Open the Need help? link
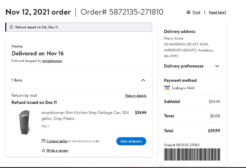Image resolution: width=246 pixels, height=168 pixels. coord(217,12)
